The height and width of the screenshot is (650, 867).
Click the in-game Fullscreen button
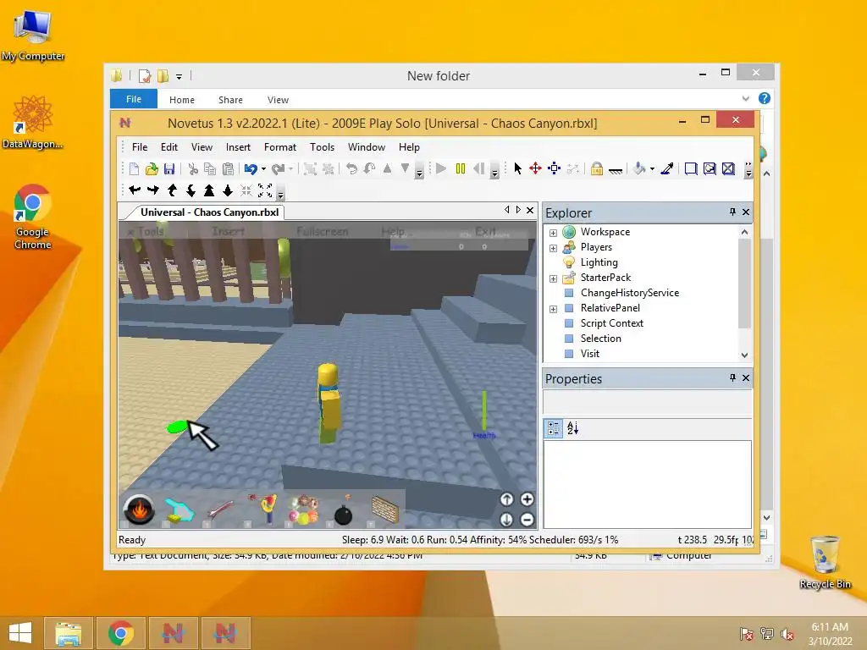[323, 232]
